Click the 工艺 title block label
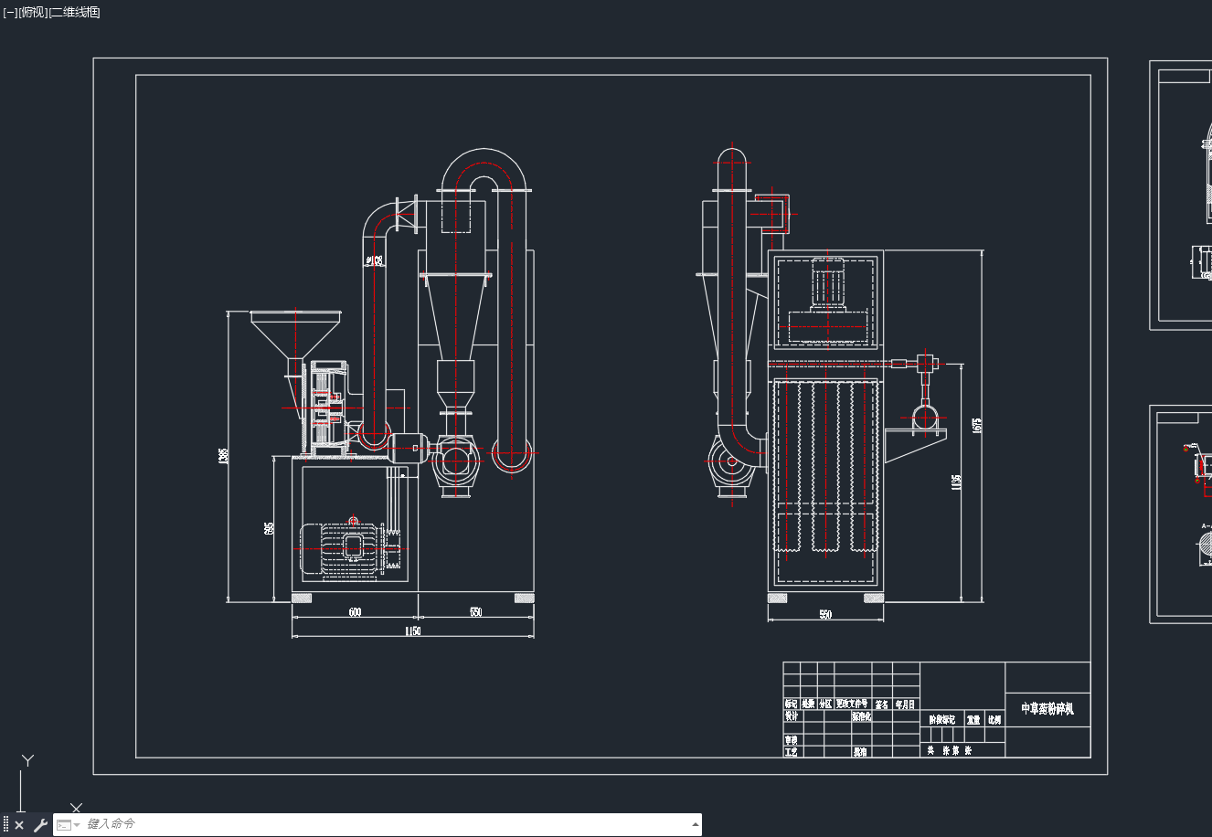 (x=792, y=752)
